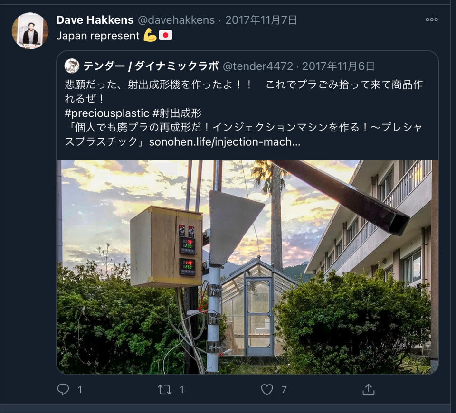This screenshot has height=413, width=456.
Task: Click the Japan flag emoji
Action: point(165,36)
